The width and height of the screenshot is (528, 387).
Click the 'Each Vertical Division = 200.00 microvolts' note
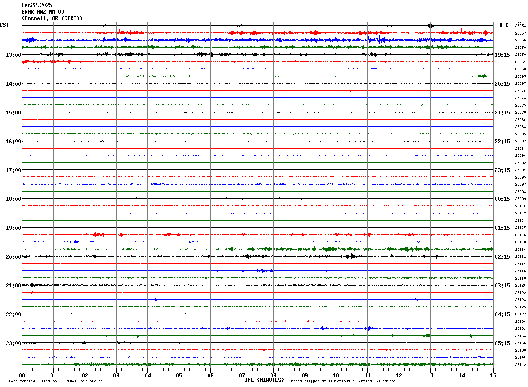tap(55, 381)
